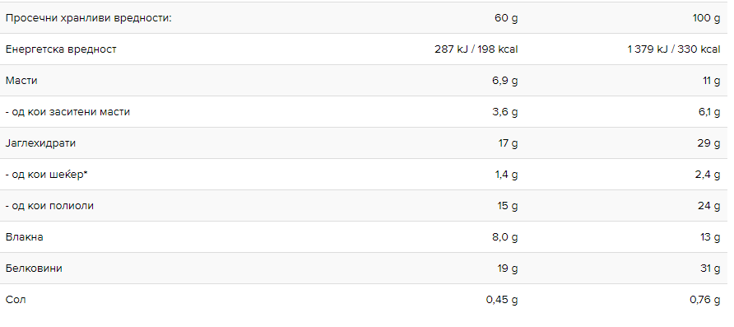734x327 pixels.
Task: Click the 'Белковини' row label
Action: click(34, 269)
